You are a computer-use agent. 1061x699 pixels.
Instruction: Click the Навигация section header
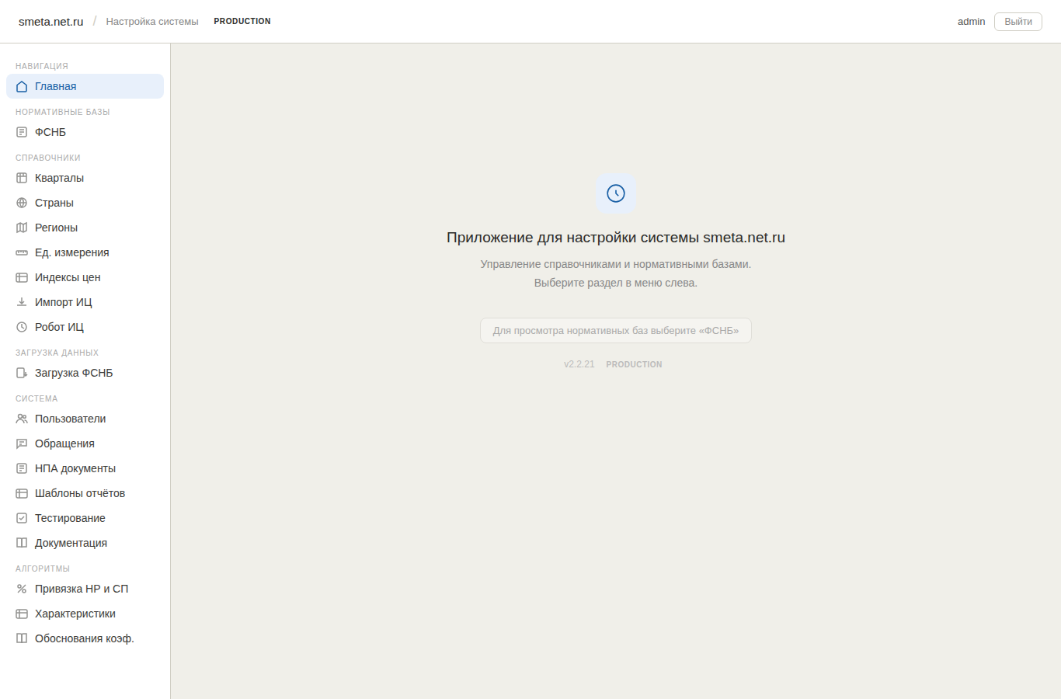pos(42,66)
